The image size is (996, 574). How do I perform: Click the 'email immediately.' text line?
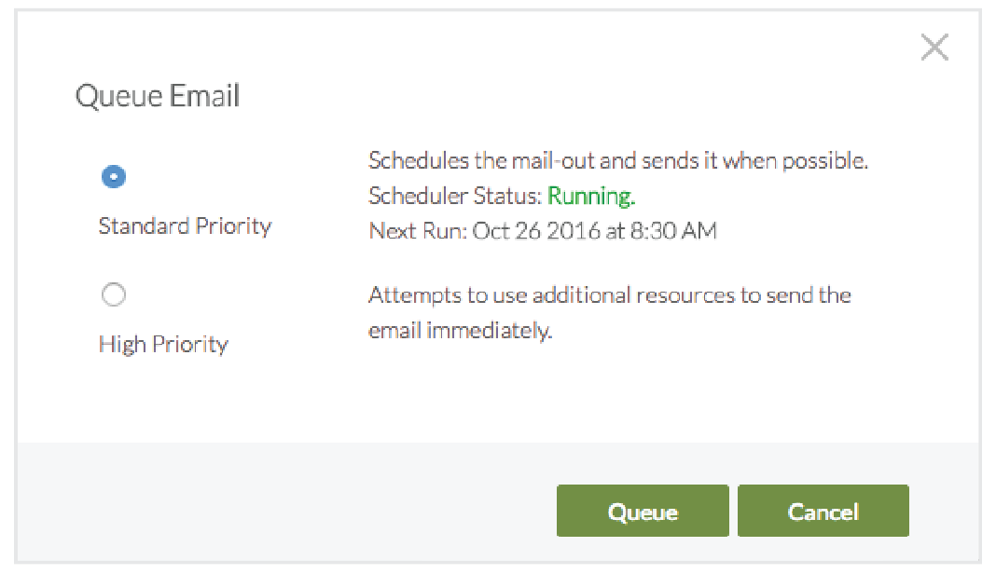coord(460,331)
